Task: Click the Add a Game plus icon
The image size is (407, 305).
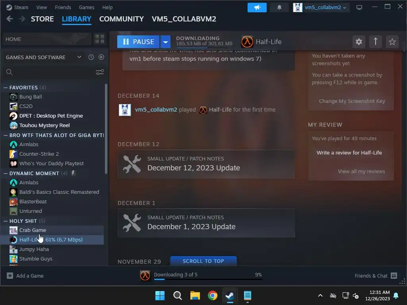Action: (x=10, y=276)
